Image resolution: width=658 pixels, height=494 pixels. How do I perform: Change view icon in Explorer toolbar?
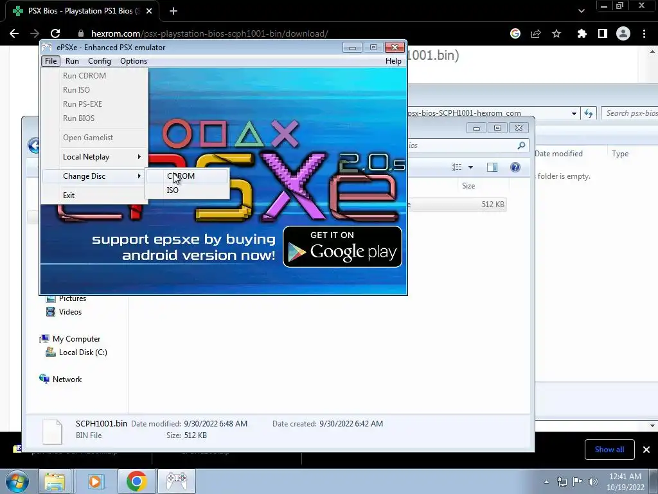pos(457,167)
